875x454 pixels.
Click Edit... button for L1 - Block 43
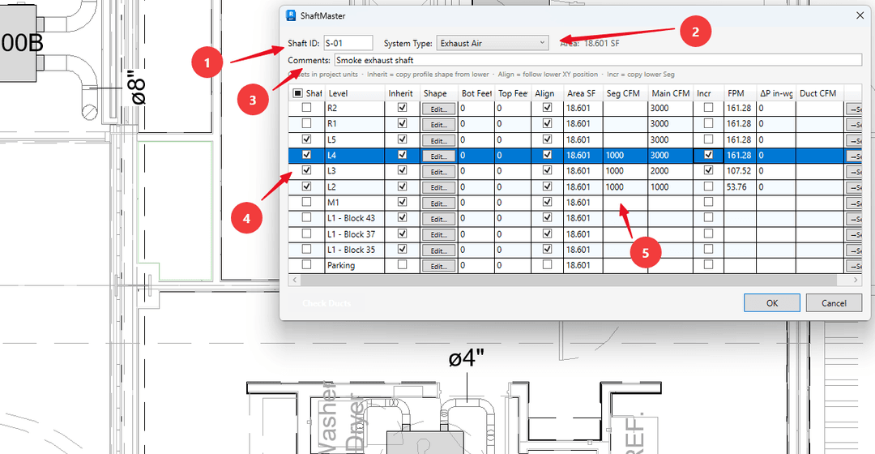438,219
